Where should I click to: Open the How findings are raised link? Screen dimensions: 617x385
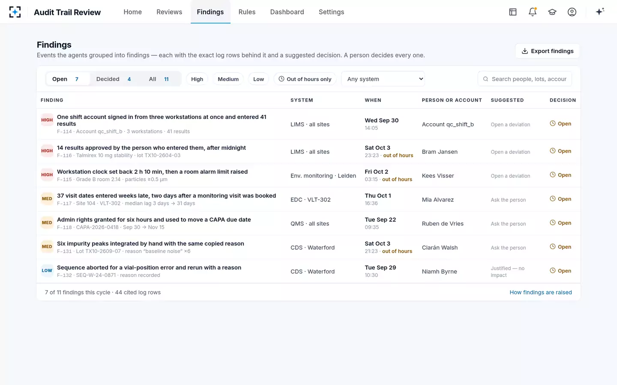click(541, 292)
